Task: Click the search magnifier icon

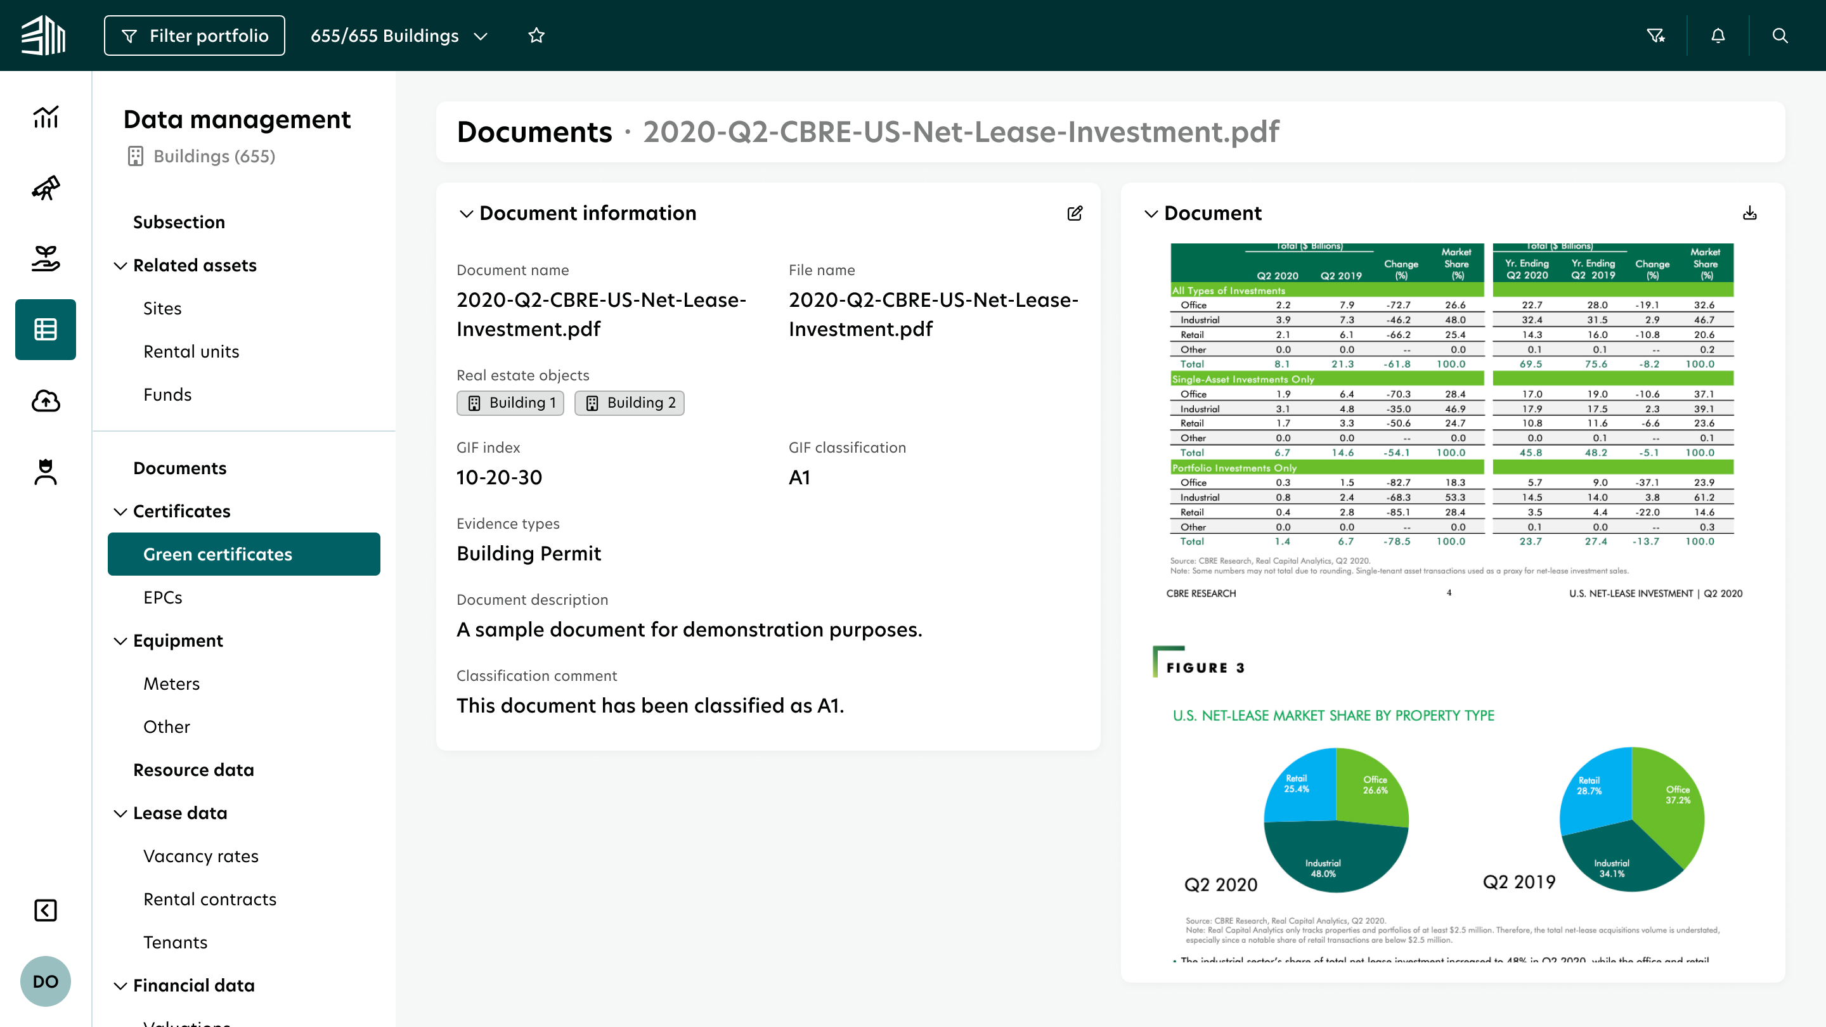Action: [x=1780, y=36]
